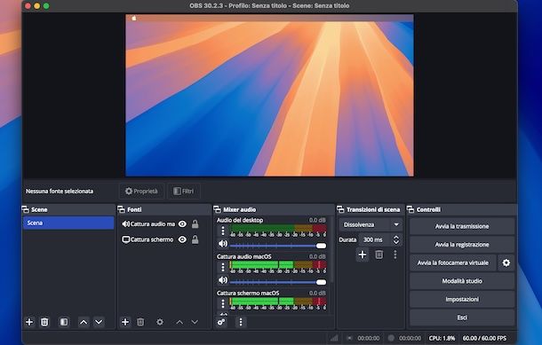This screenshot has width=542, height=345.
Task: Click Apple logo in preview
Action: [x=134, y=18]
